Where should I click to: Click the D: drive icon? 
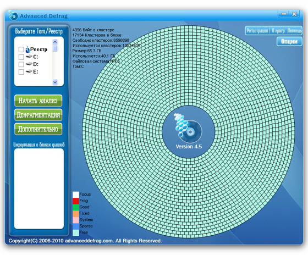(29, 64)
